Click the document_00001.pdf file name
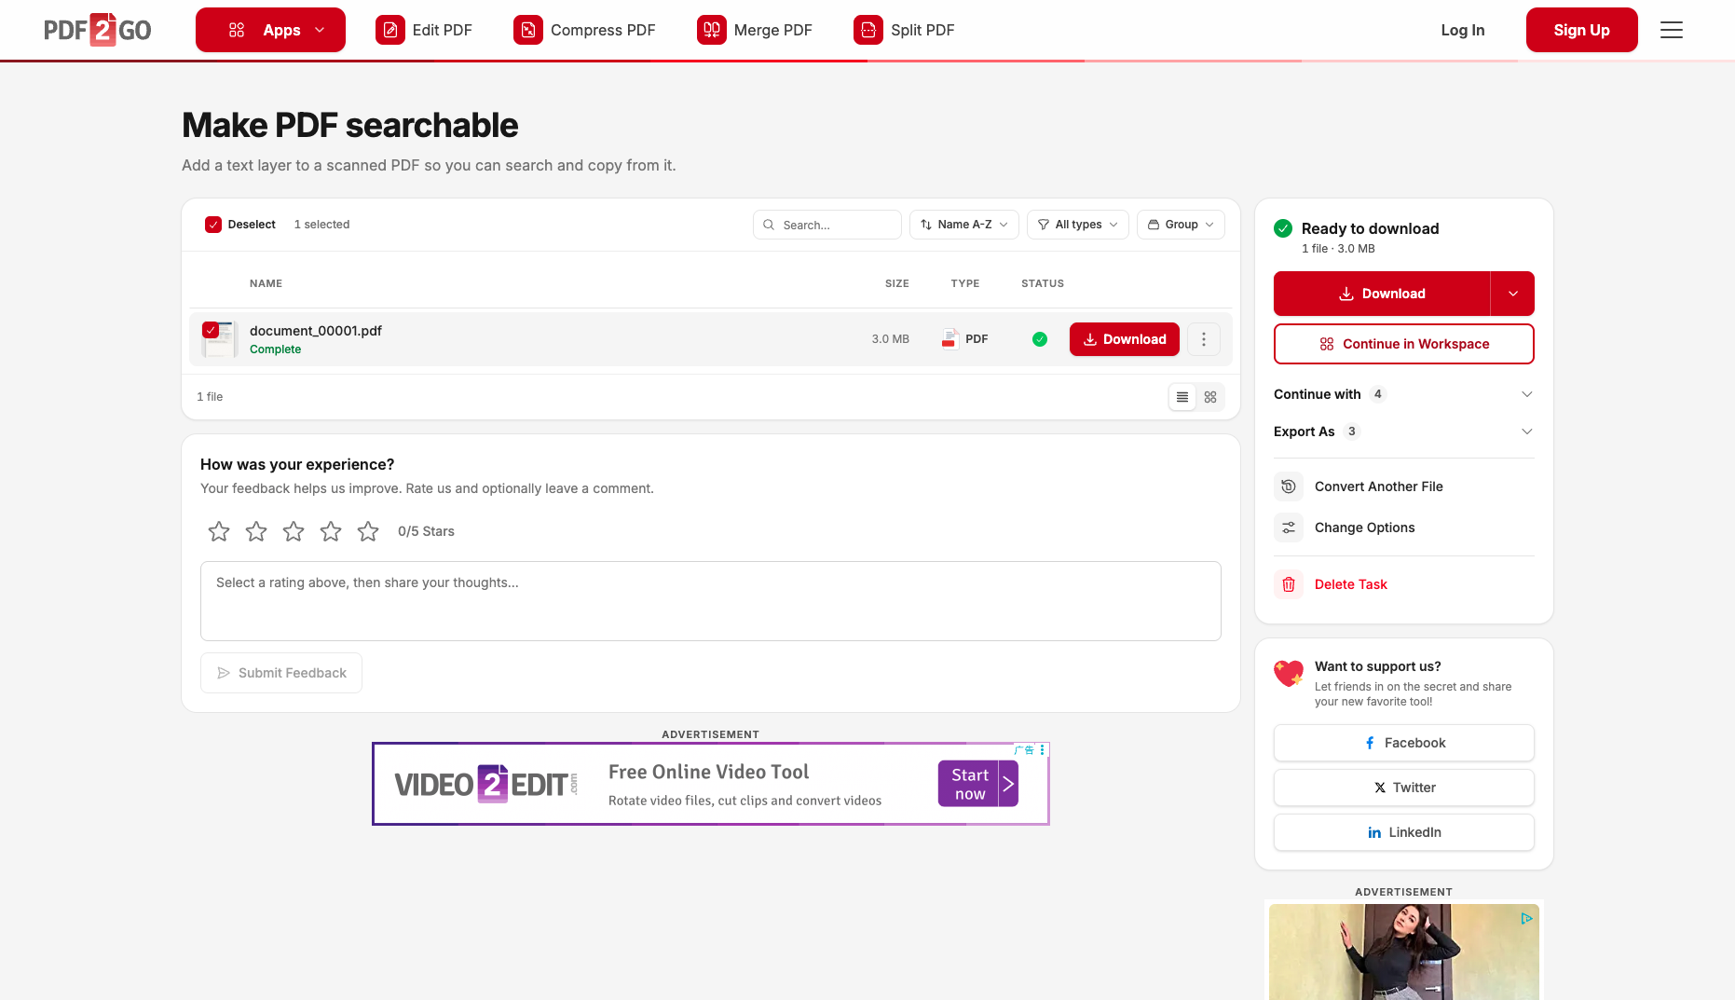The width and height of the screenshot is (1735, 1000). tap(316, 331)
